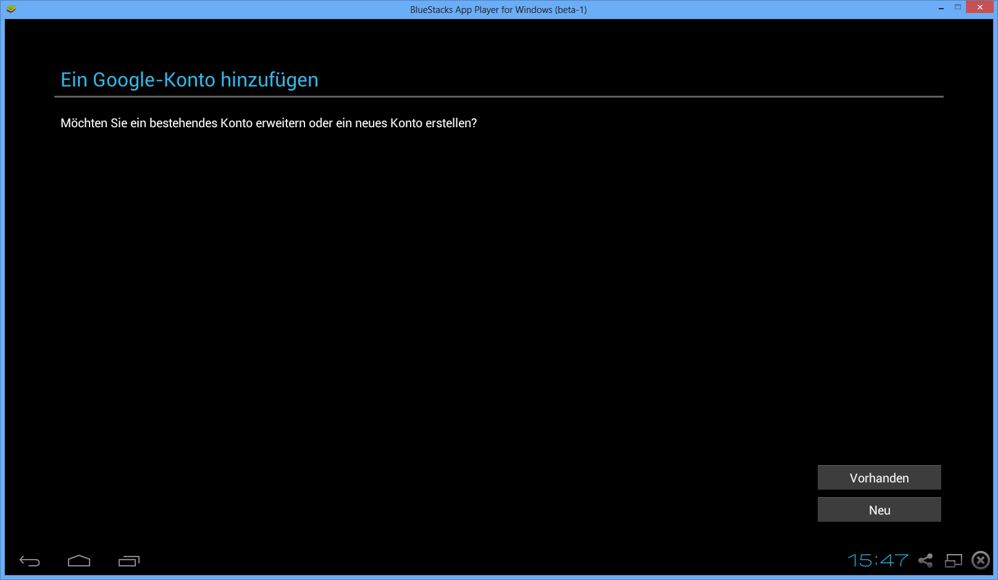Choose the Neu button

pyautogui.click(x=879, y=510)
